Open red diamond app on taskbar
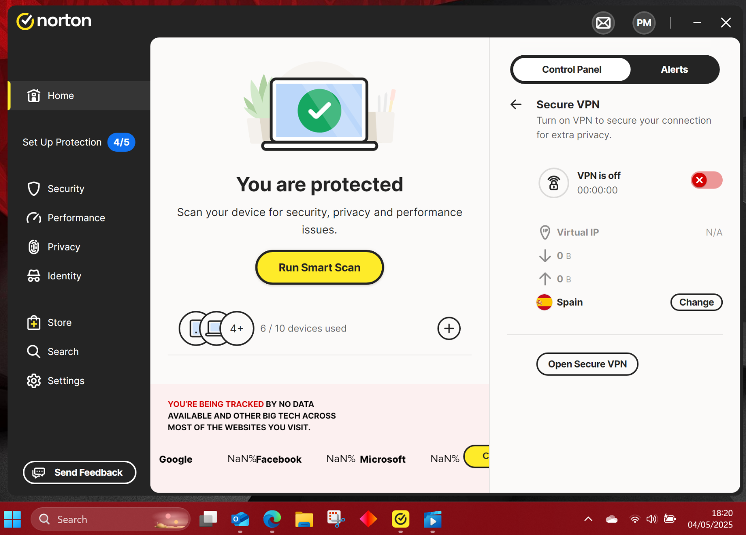This screenshot has height=535, width=746. tap(368, 519)
